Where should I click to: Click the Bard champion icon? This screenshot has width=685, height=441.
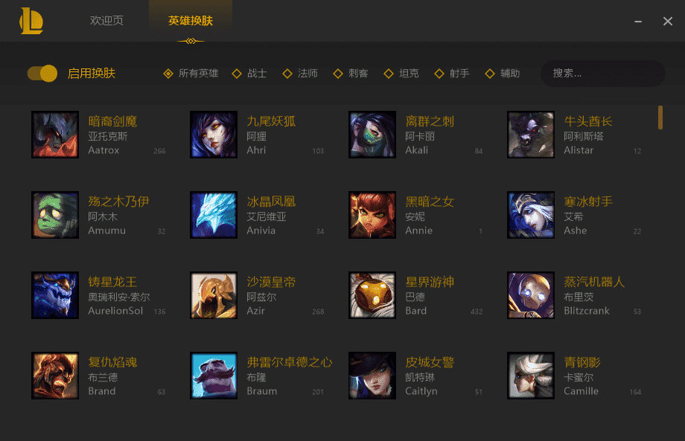click(372, 295)
